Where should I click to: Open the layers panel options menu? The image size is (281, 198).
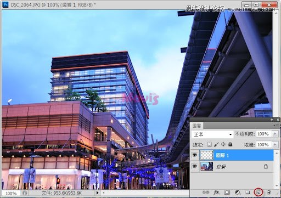pyautogui.click(x=277, y=125)
